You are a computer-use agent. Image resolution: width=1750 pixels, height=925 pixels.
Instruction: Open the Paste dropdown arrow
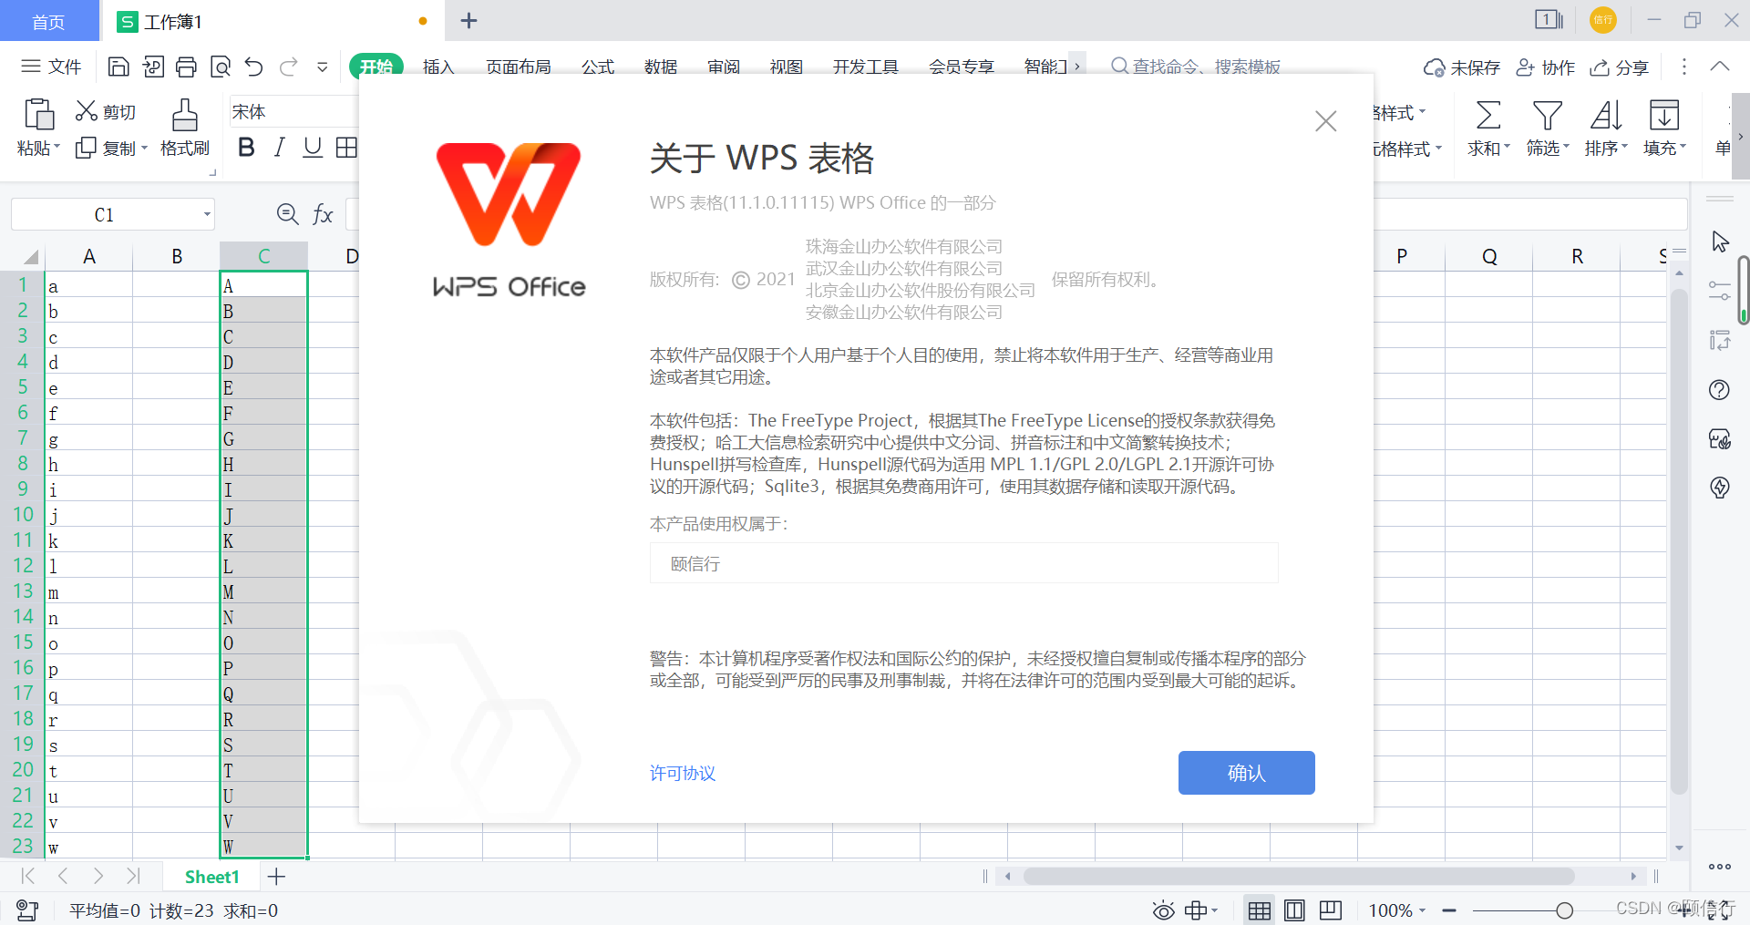click(57, 148)
